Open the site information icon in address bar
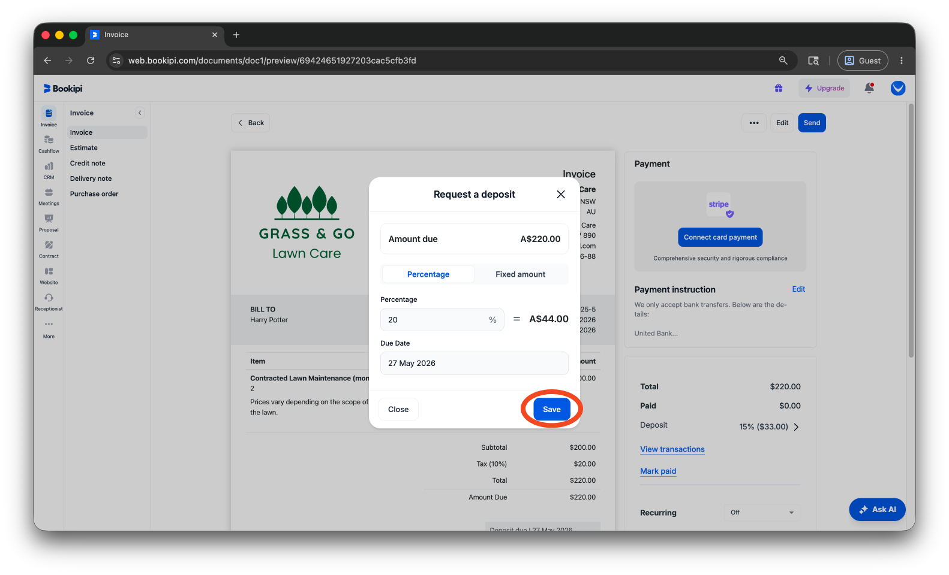 (117, 60)
